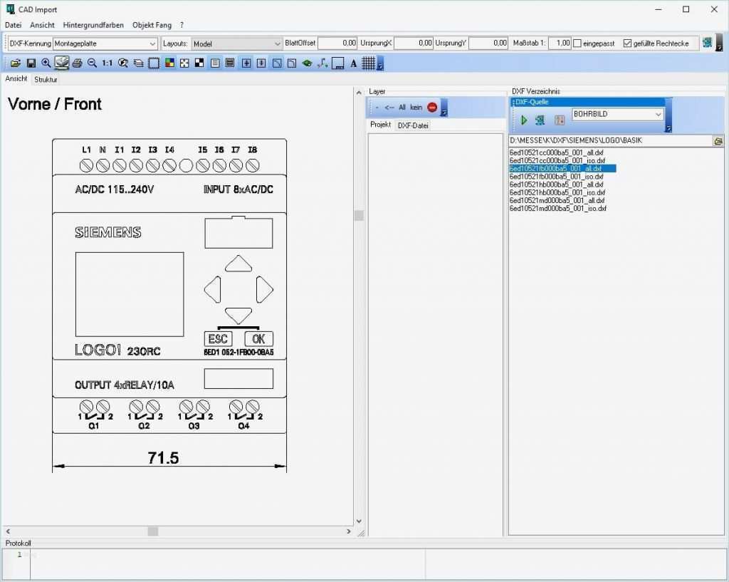
Task: Click the 1:1 scale icon
Action: click(x=107, y=63)
